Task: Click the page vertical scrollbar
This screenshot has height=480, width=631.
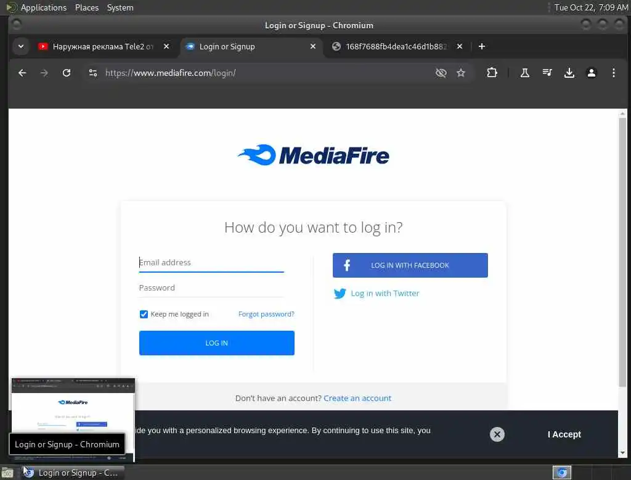Action: click(x=622, y=252)
